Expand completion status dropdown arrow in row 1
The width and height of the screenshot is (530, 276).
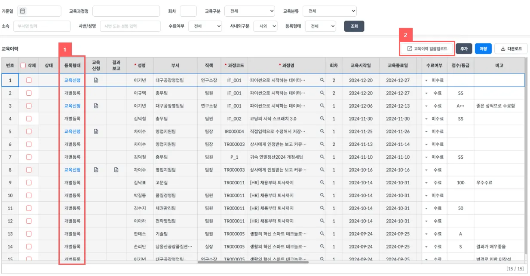click(427, 80)
